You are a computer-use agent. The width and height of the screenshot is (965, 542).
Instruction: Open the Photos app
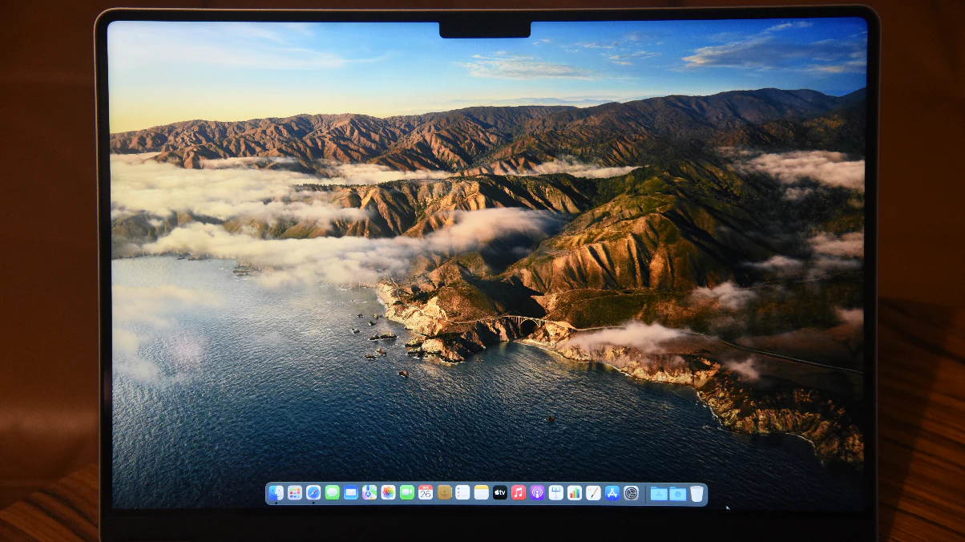[388, 493]
